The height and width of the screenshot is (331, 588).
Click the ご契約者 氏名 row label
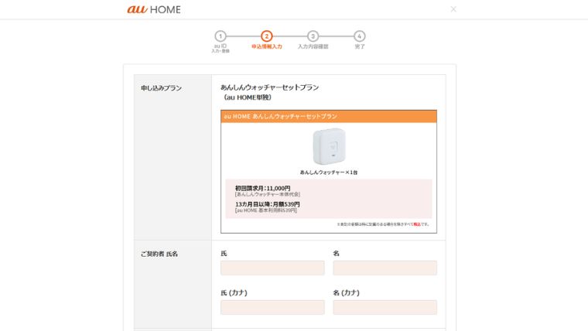click(159, 254)
